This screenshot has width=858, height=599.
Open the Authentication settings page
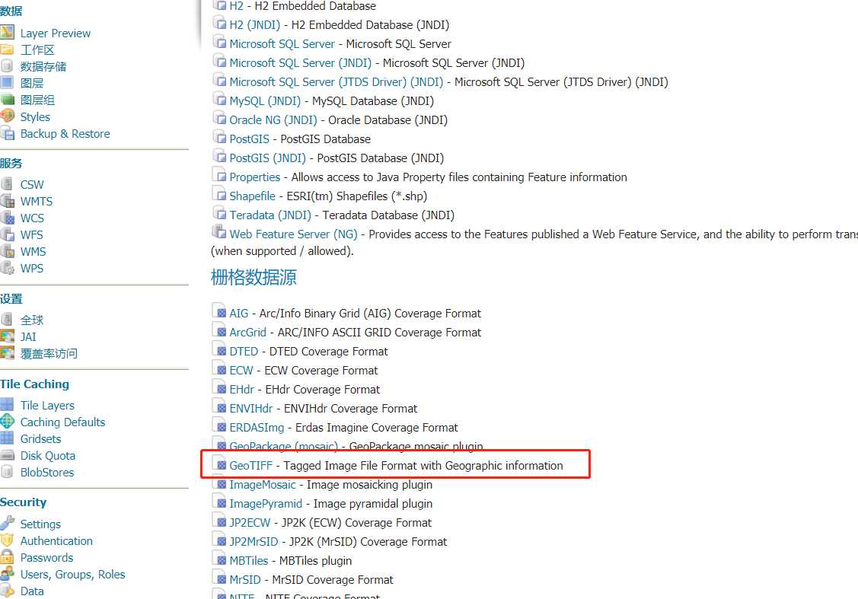56,541
